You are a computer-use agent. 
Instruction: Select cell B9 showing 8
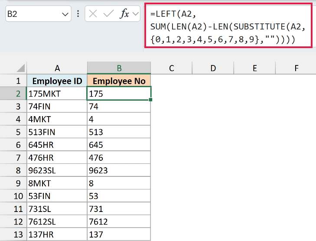click(x=119, y=183)
